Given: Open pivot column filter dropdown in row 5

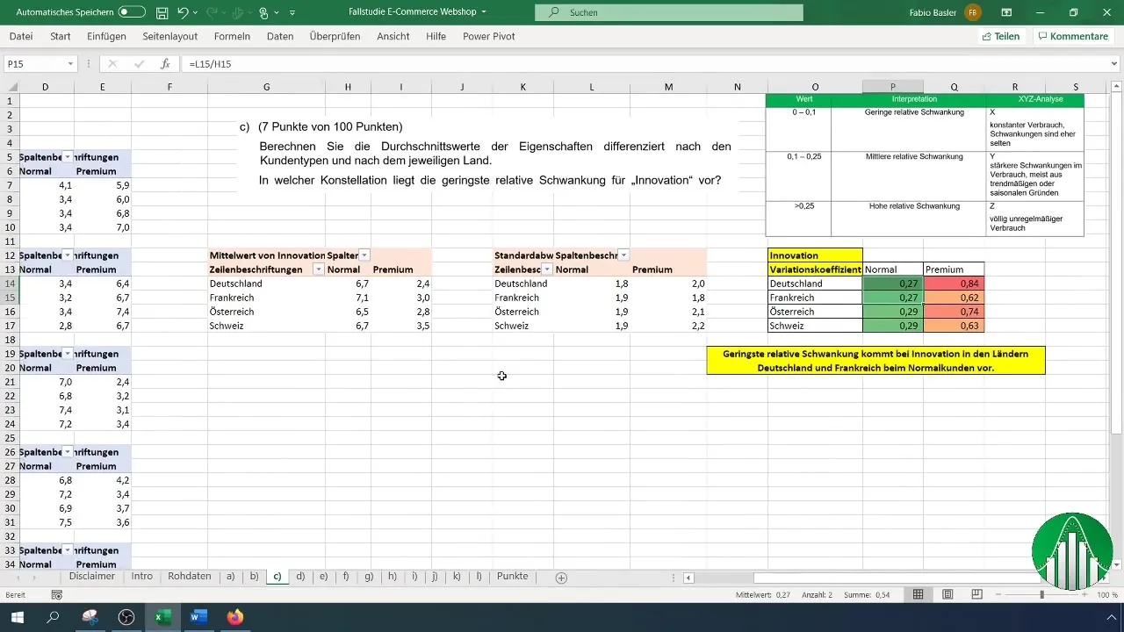Looking at the screenshot, I should click(x=68, y=157).
